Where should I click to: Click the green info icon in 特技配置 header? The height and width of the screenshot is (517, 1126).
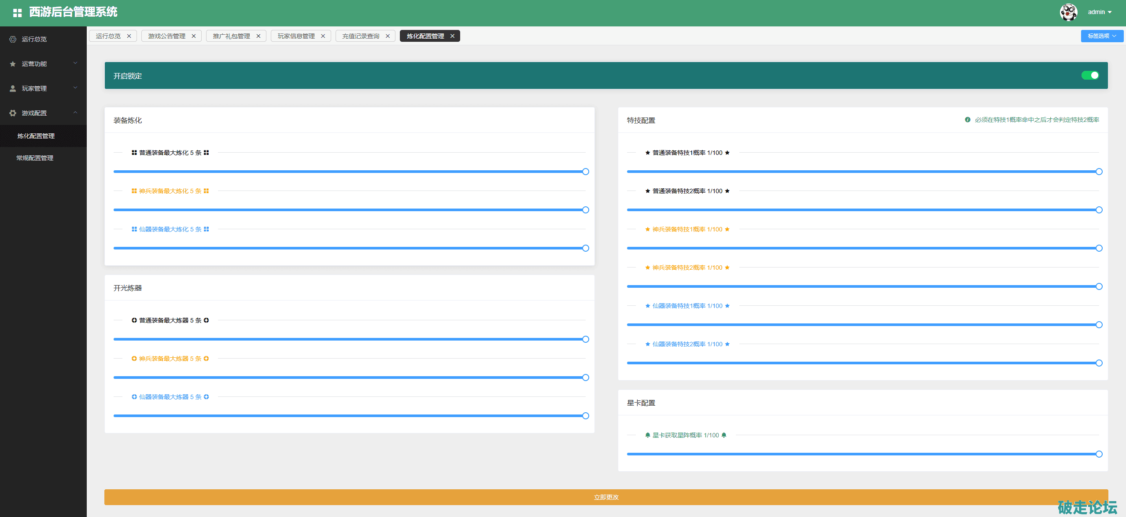click(967, 120)
